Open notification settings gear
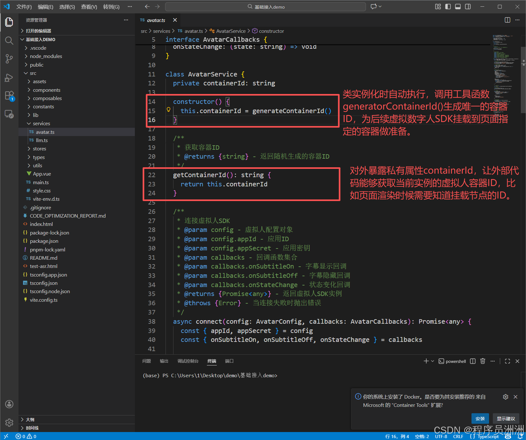 tap(506, 397)
